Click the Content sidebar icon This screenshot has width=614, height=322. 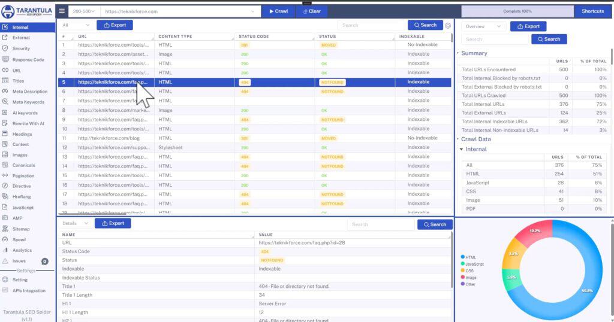(x=5, y=144)
